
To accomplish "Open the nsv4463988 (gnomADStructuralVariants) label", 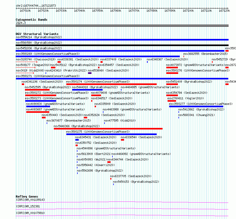I will pyautogui.click(x=132, y=109).
